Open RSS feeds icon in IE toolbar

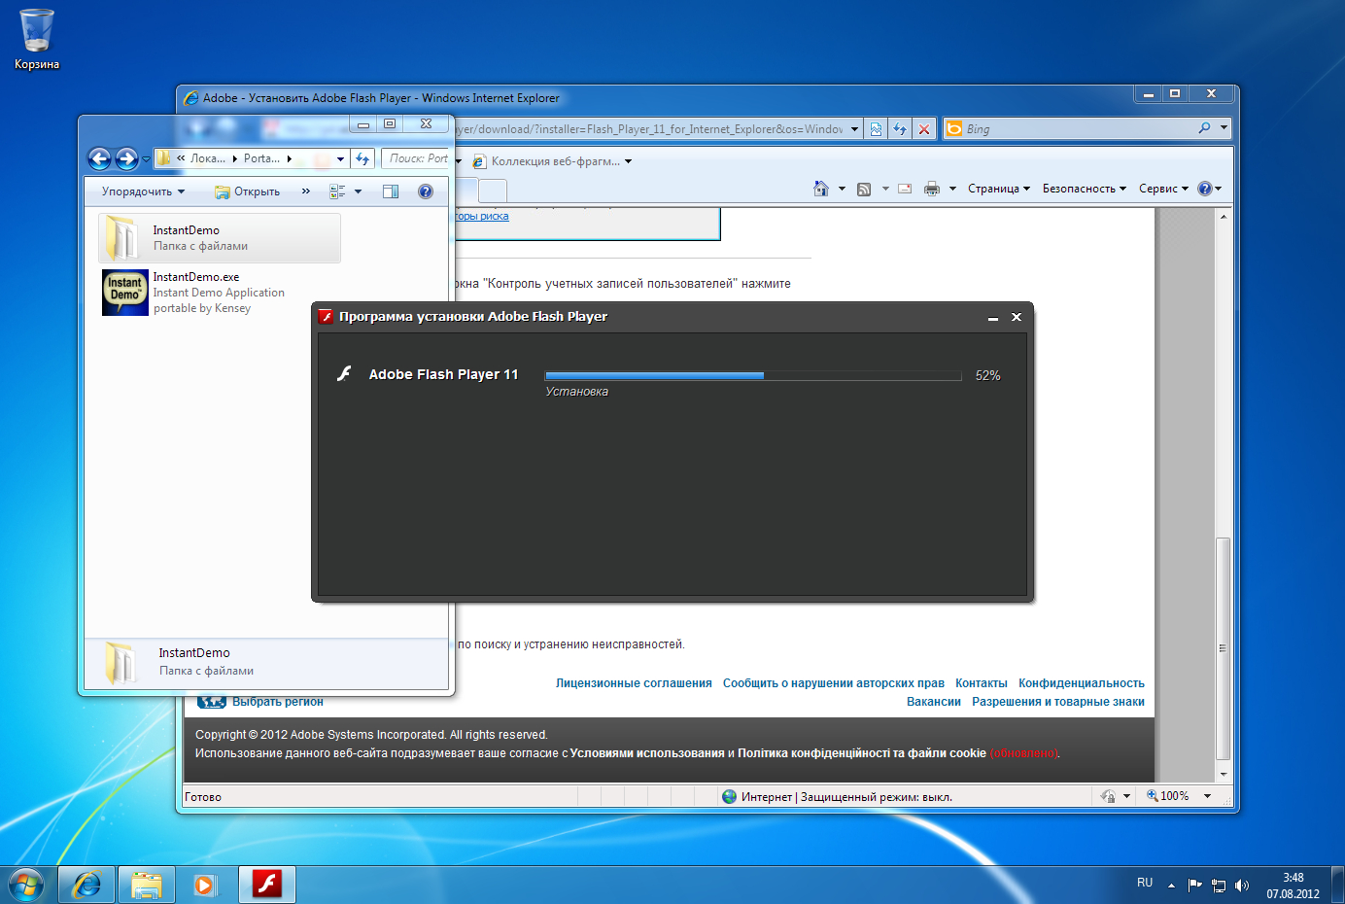tap(864, 189)
